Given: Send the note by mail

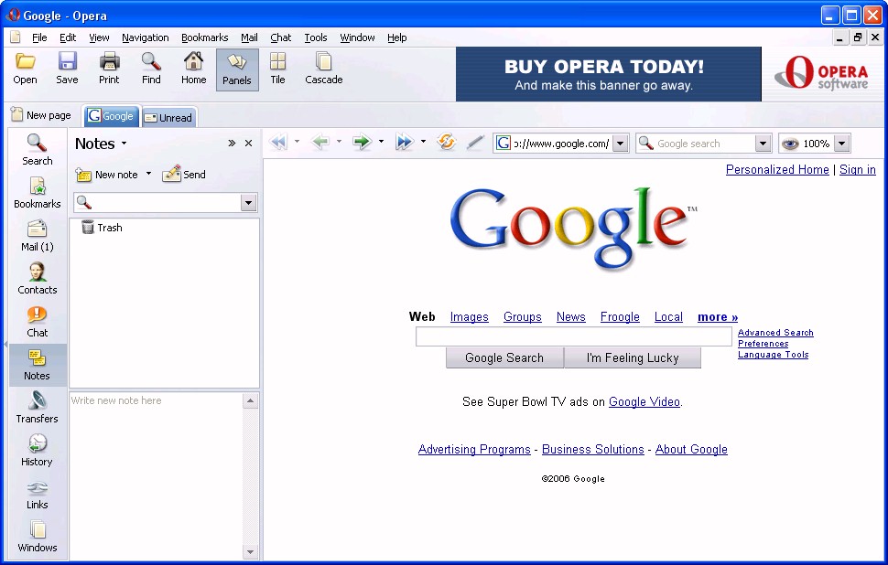Looking at the screenshot, I should (184, 175).
